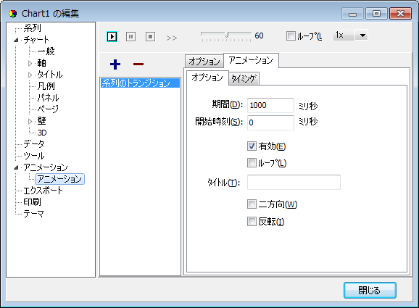Check the 二方向(W) option
The width and height of the screenshot is (419, 308).
click(252, 204)
